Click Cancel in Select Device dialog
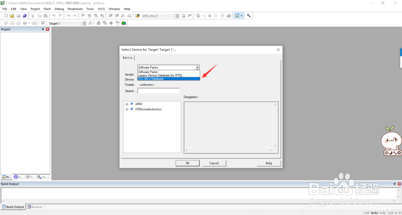 pos(214,163)
